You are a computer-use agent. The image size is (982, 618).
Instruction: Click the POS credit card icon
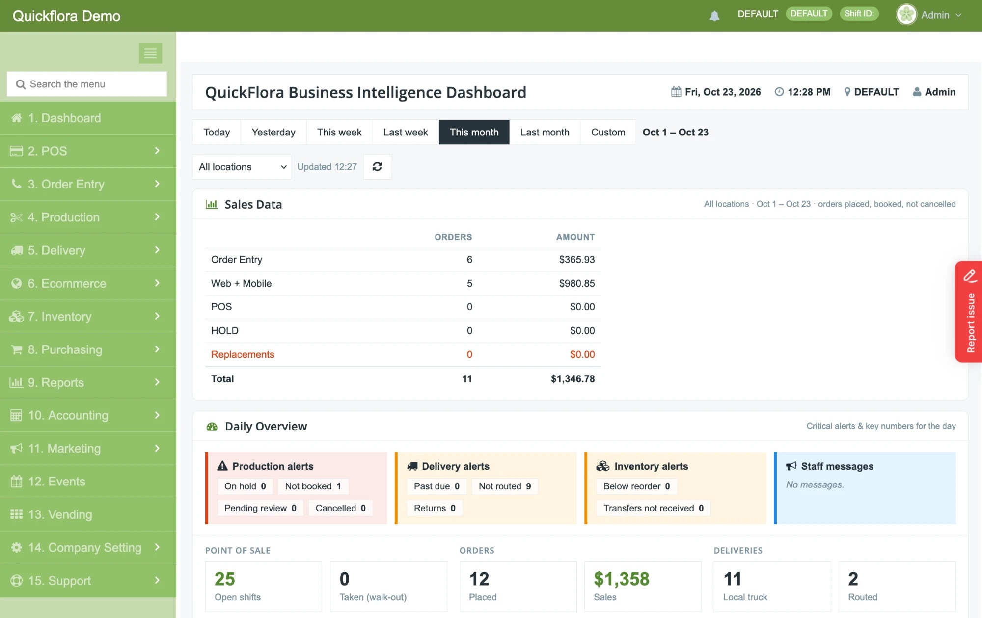17,151
